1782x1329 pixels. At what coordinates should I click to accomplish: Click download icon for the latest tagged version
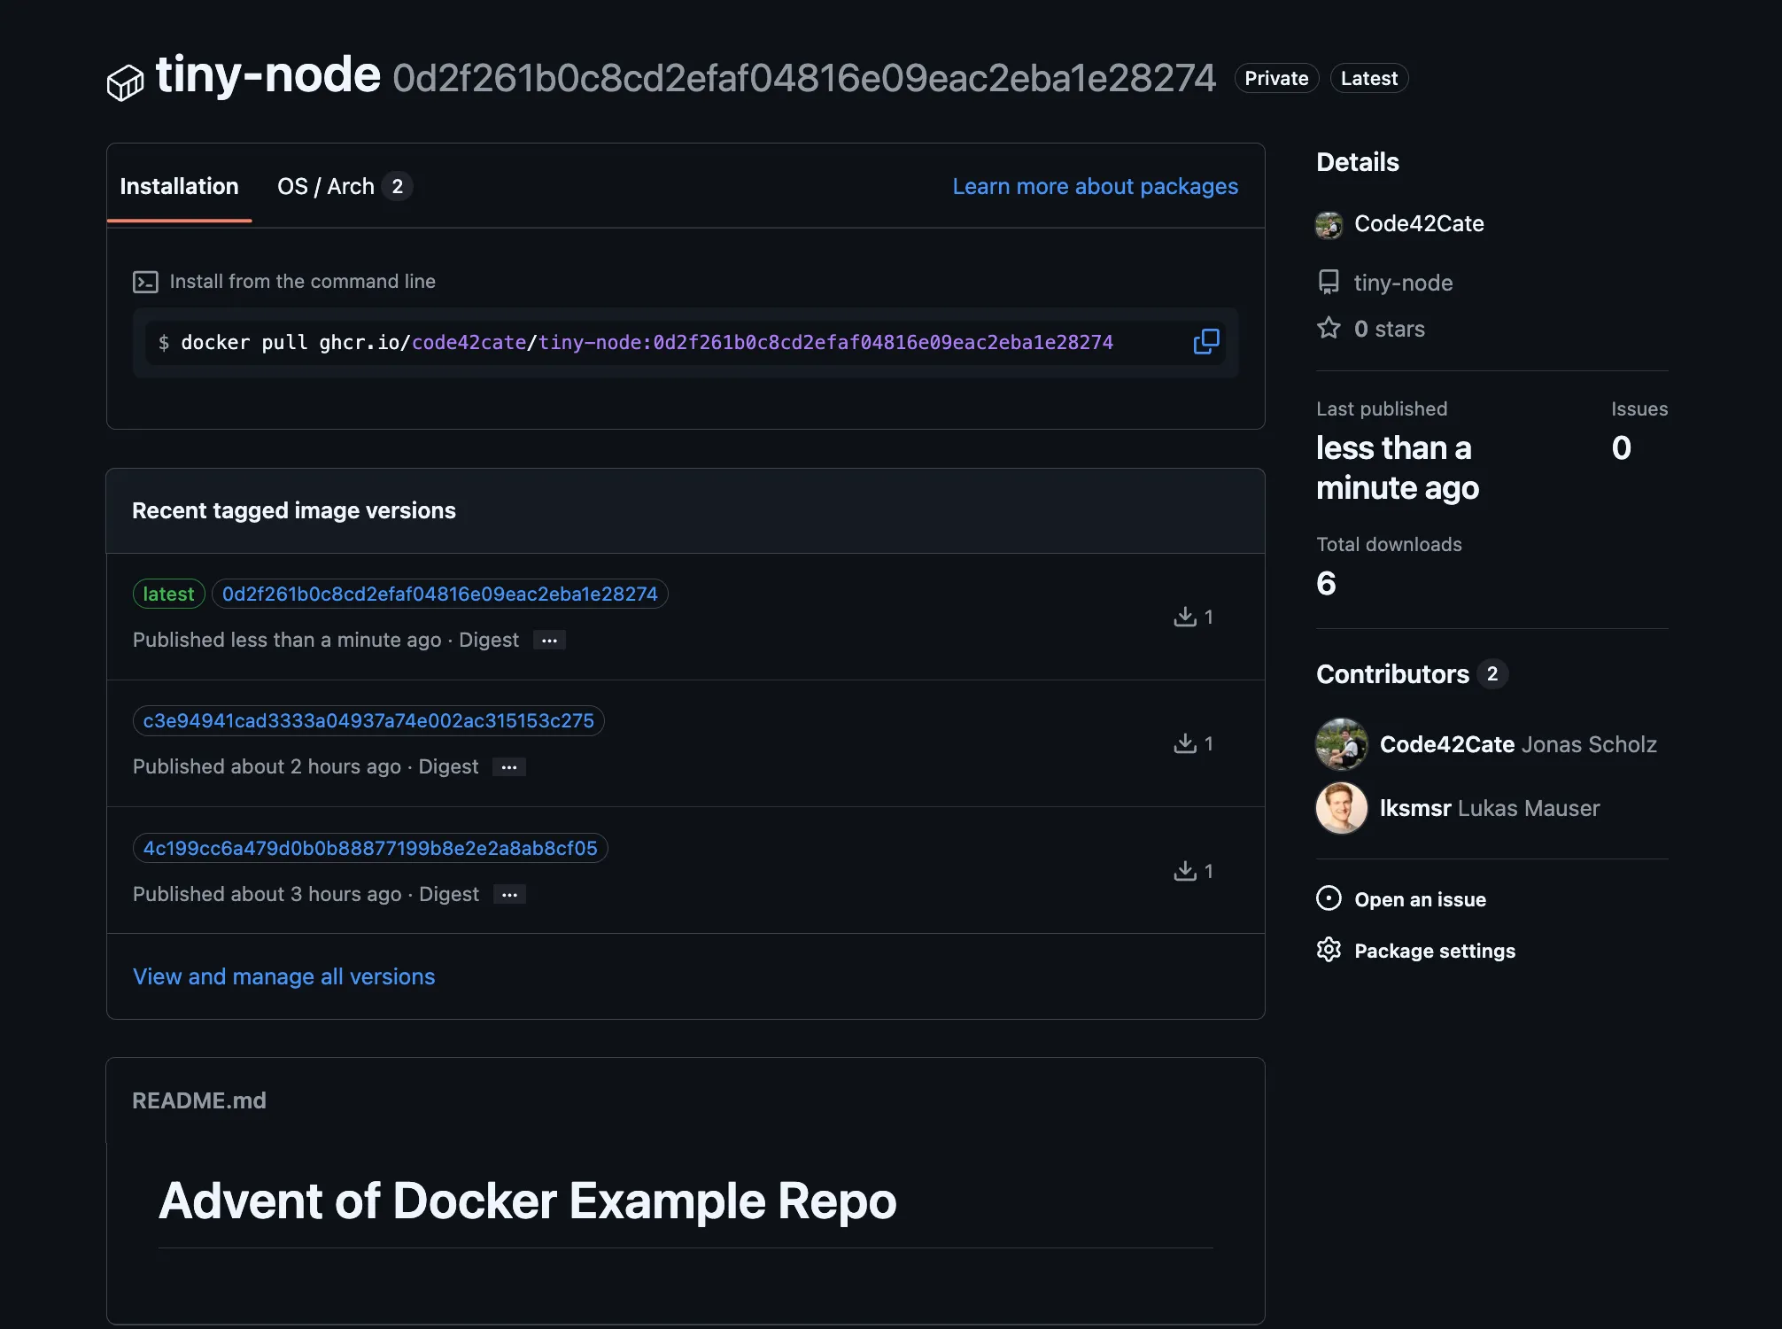(1185, 617)
